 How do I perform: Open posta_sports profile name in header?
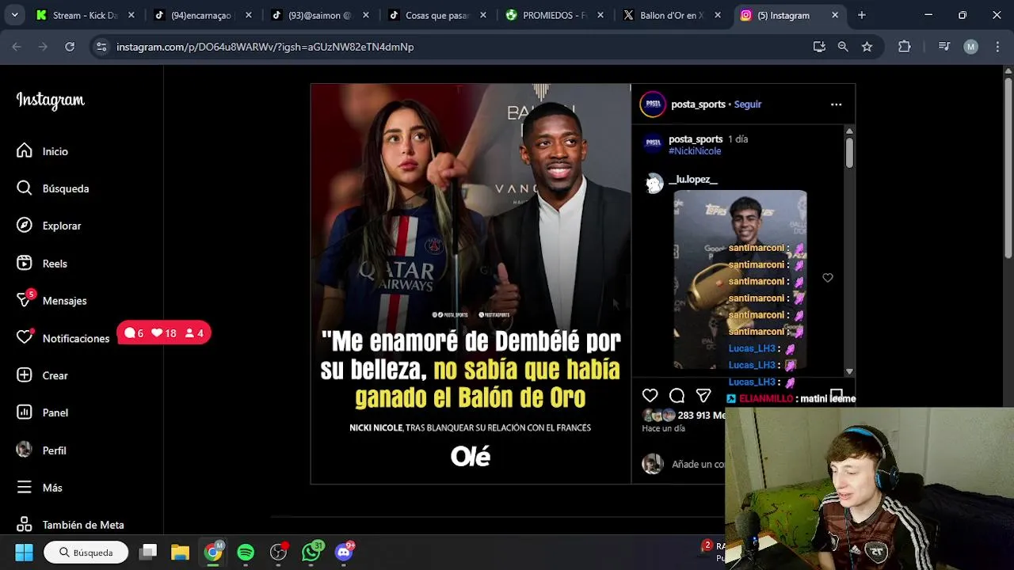[698, 104]
